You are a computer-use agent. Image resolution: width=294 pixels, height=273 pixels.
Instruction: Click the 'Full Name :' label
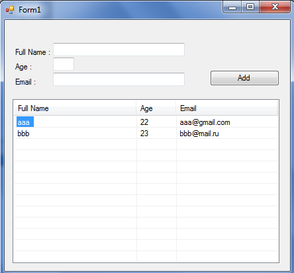tap(32, 52)
